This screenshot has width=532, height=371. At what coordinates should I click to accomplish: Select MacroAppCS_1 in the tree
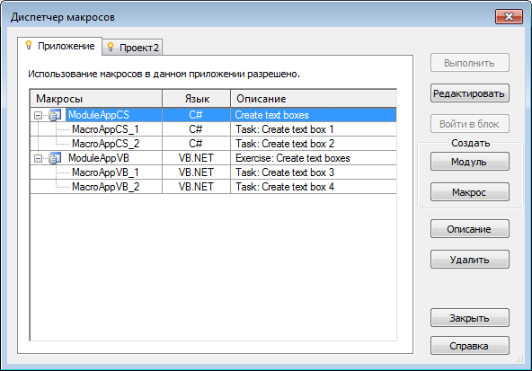click(x=105, y=129)
